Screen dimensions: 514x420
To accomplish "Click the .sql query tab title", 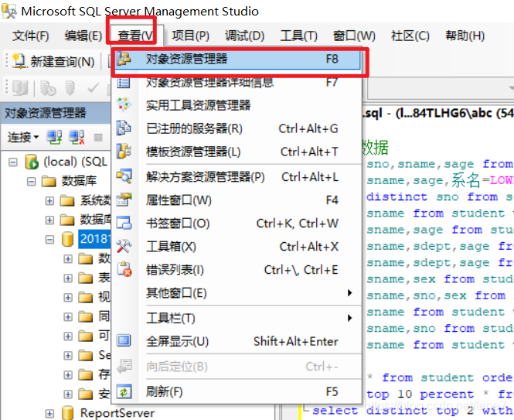I will point(437,114).
